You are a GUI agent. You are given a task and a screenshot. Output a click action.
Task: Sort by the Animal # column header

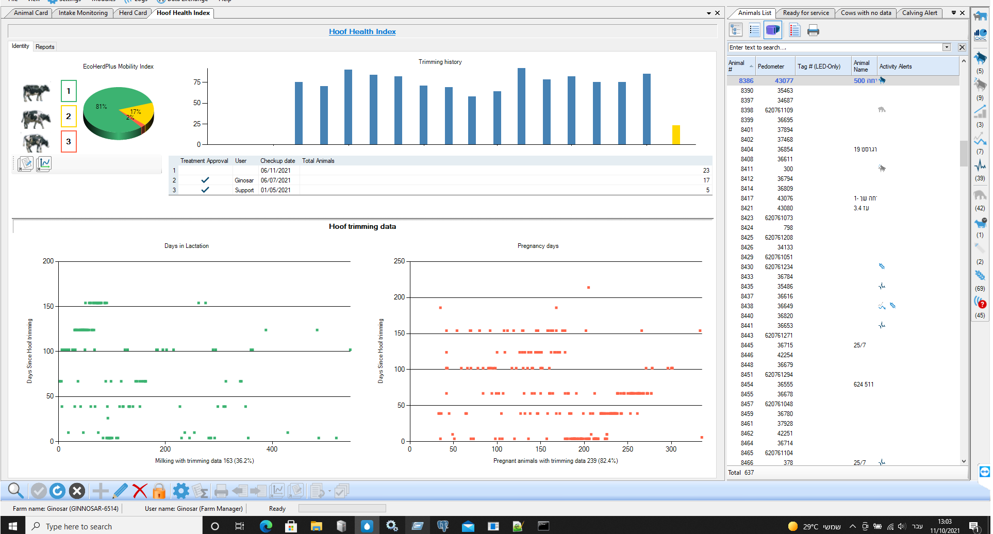[740, 66]
